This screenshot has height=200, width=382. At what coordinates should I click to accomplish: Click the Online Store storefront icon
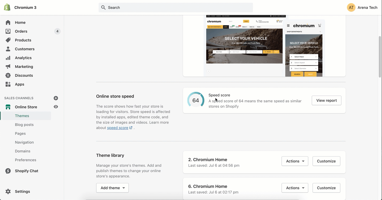(x=8, y=107)
